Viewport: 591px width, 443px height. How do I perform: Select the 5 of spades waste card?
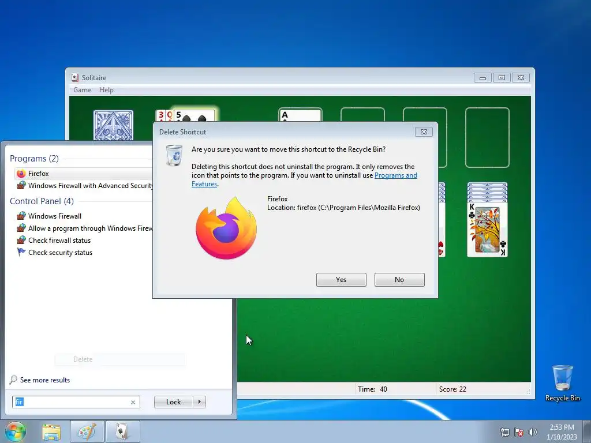pos(195,115)
